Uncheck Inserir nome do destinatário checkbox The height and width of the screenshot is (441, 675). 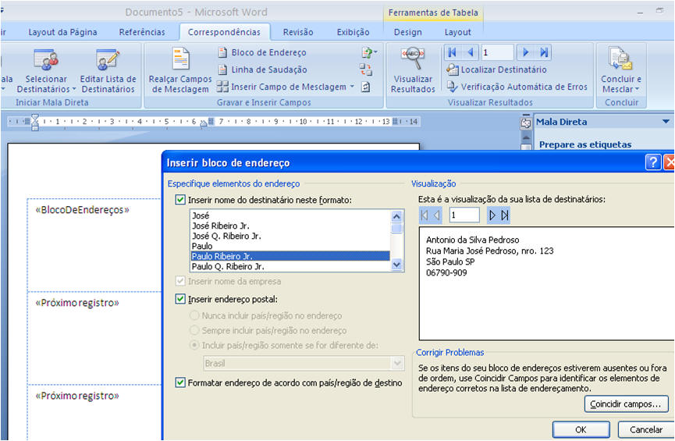pos(181,201)
